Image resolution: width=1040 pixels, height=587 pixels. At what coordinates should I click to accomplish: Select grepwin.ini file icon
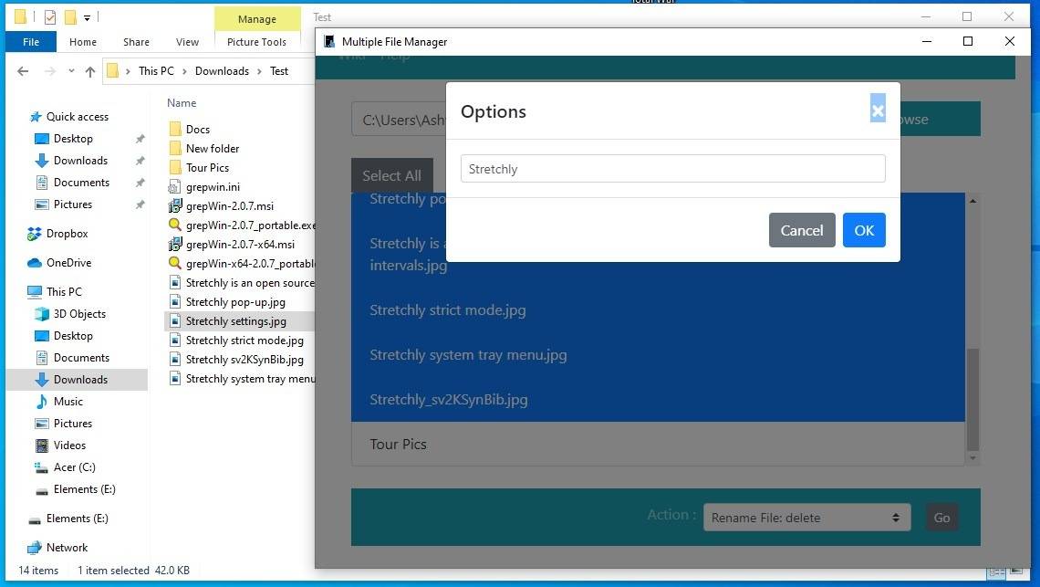click(174, 186)
